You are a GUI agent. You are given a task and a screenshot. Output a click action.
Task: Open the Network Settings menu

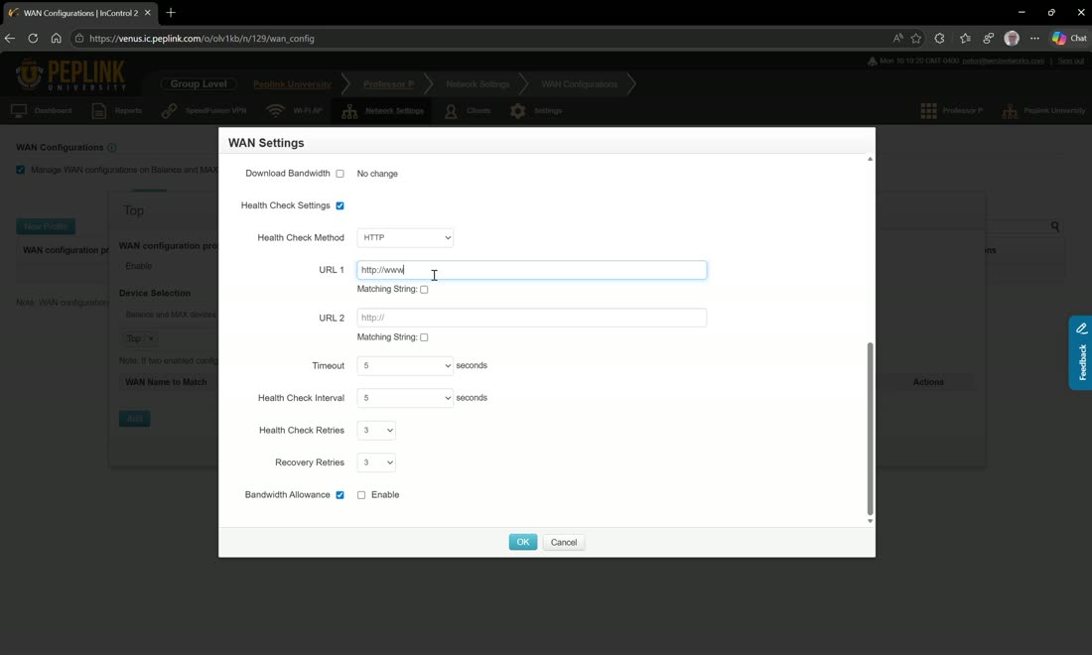tap(383, 111)
